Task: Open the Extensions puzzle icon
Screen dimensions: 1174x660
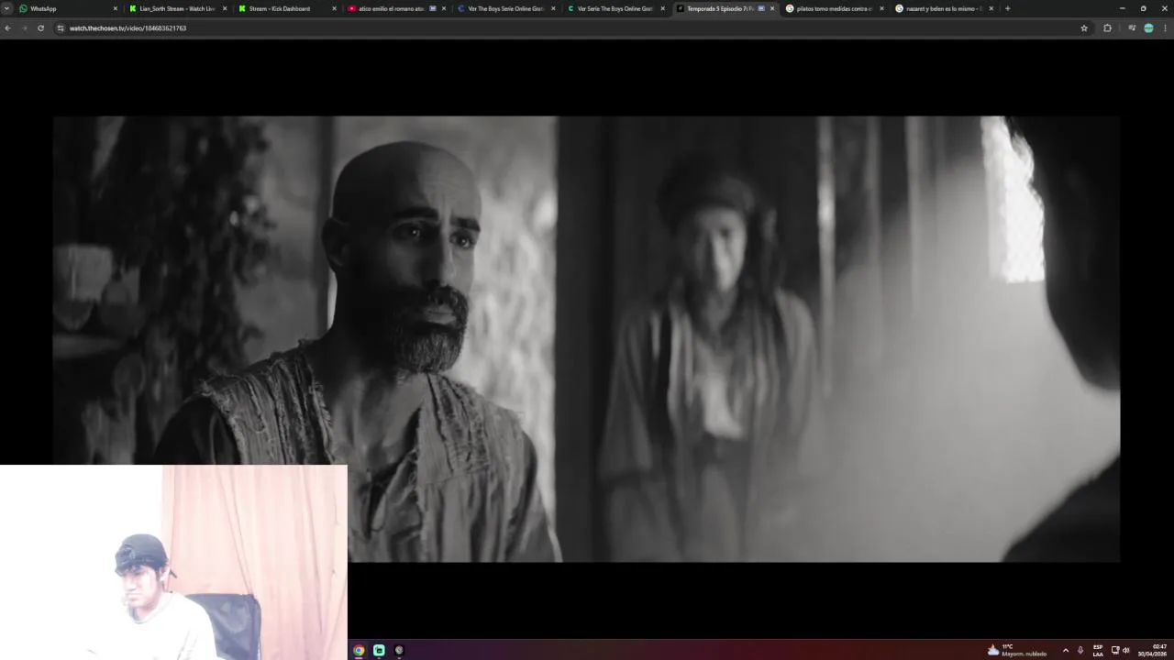Action: point(1107,28)
